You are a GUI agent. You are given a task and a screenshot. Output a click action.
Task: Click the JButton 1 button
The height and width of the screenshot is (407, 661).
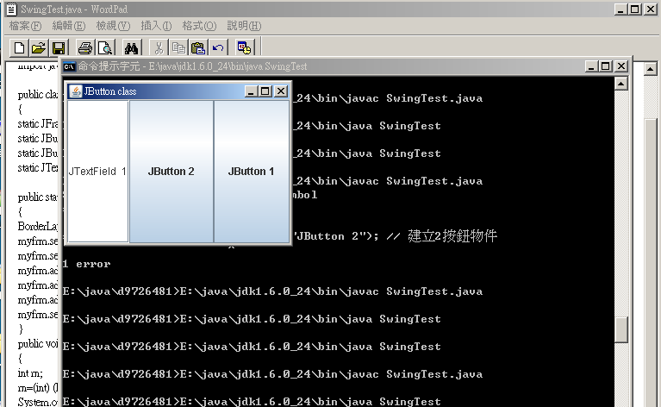click(252, 172)
